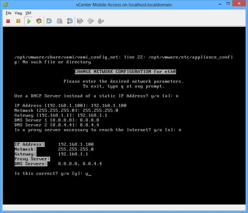Click the window title text

coord(124,5)
